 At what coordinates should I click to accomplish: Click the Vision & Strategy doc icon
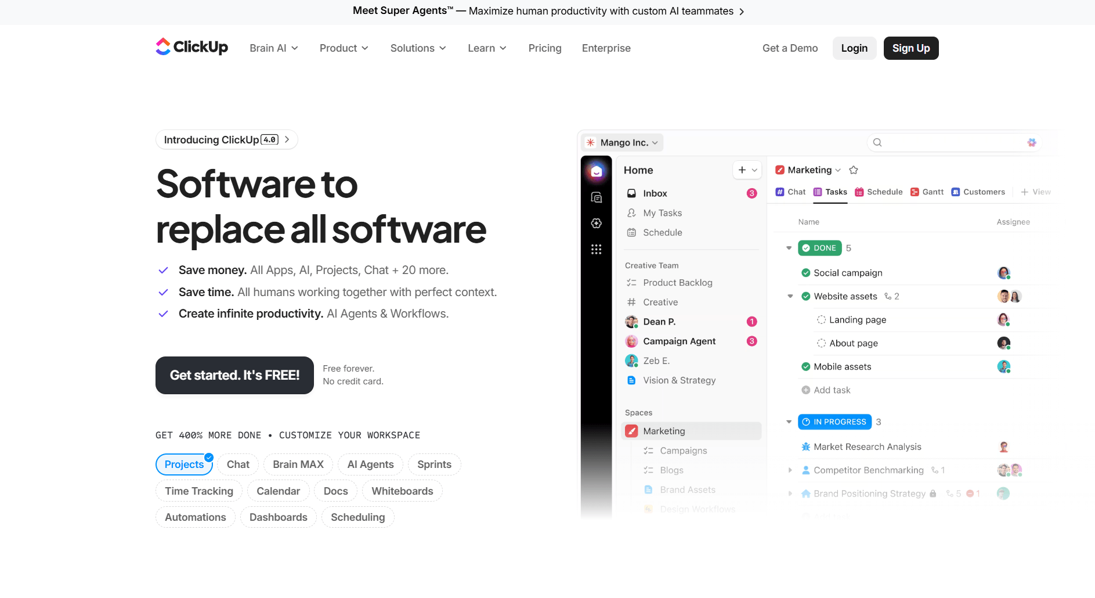pyautogui.click(x=632, y=380)
